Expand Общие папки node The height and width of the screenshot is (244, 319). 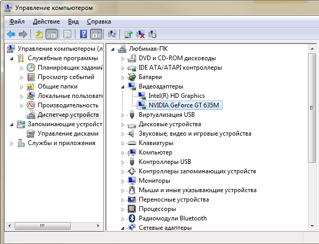(x=21, y=87)
